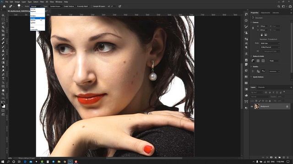
Task: Select the Gradient tool
Action: pyautogui.click(x=3, y=62)
